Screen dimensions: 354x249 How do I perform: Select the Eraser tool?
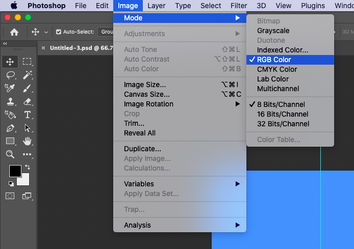(x=28, y=102)
